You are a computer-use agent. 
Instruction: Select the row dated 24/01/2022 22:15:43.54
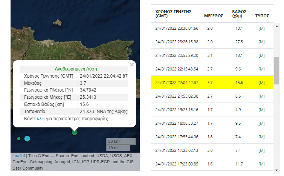point(212,69)
